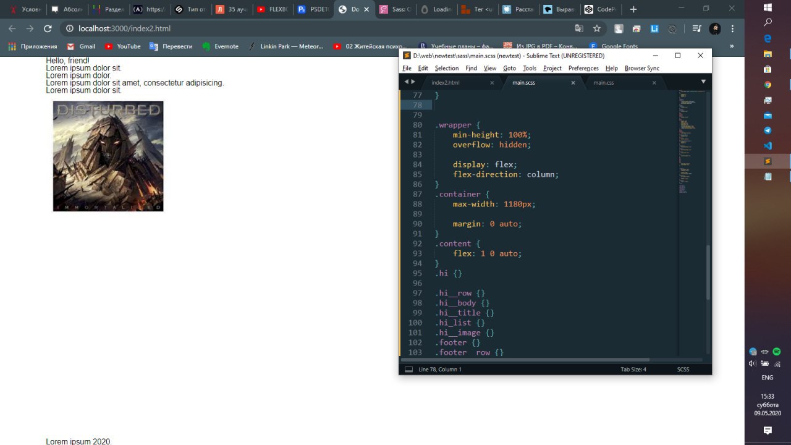Open the Evernote bookmark
Viewport: 791px width, 445px height.
[220, 46]
